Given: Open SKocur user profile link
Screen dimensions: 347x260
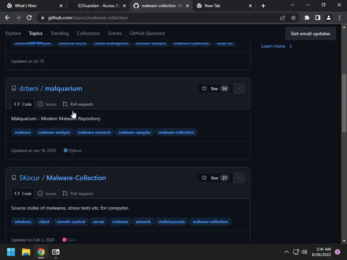Looking at the screenshot, I should tap(29, 178).
